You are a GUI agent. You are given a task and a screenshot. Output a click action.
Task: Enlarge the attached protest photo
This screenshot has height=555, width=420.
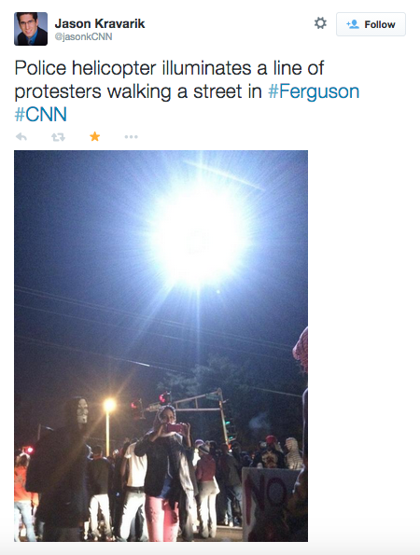tap(161, 346)
